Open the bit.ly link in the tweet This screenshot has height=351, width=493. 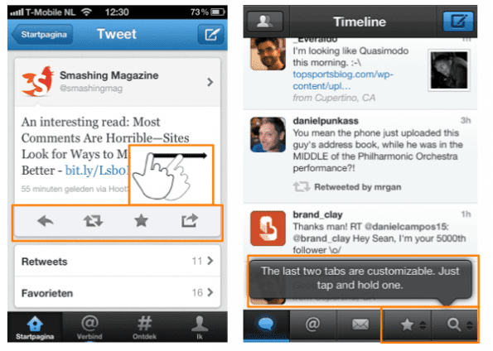click(97, 171)
